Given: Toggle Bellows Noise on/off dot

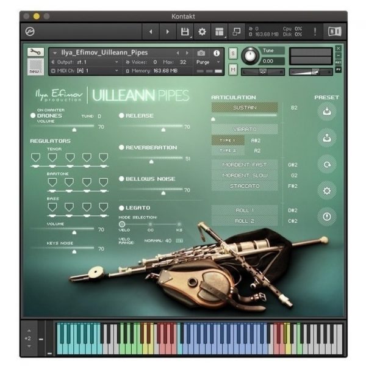Looking at the screenshot, I should (x=121, y=179).
